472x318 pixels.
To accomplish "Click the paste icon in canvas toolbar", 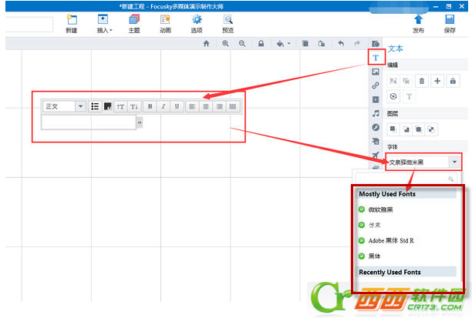I will (x=322, y=44).
